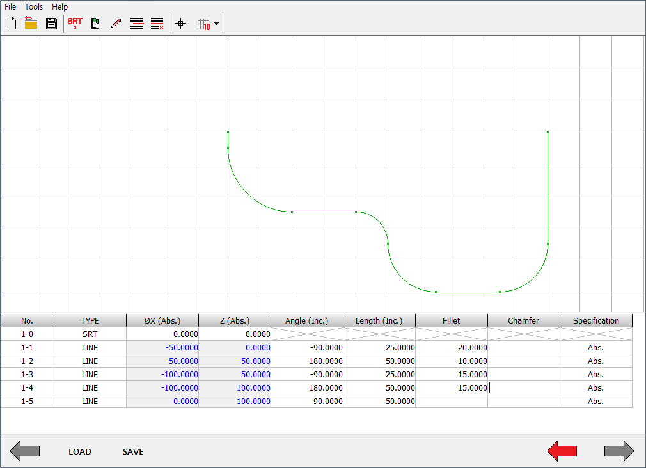Viewport: 646px width, 468px height.
Task: Click the Fillet column header
Action: [452, 320]
